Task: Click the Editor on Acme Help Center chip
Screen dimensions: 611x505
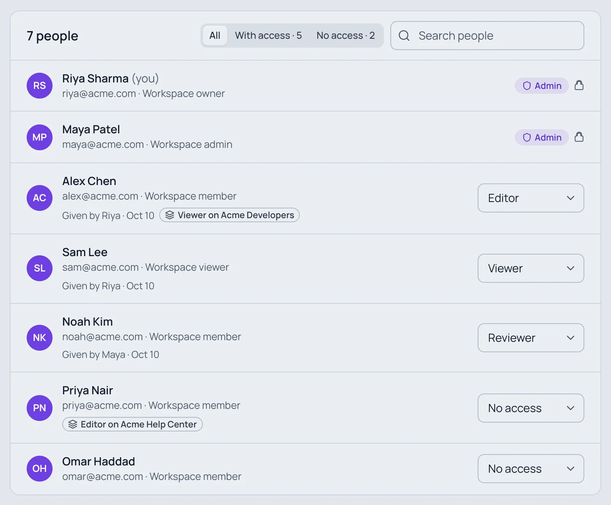Action: 133,424
